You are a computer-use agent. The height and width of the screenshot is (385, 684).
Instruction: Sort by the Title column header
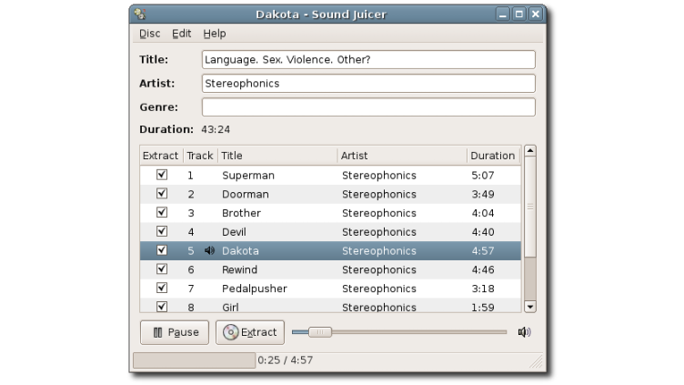(277, 156)
